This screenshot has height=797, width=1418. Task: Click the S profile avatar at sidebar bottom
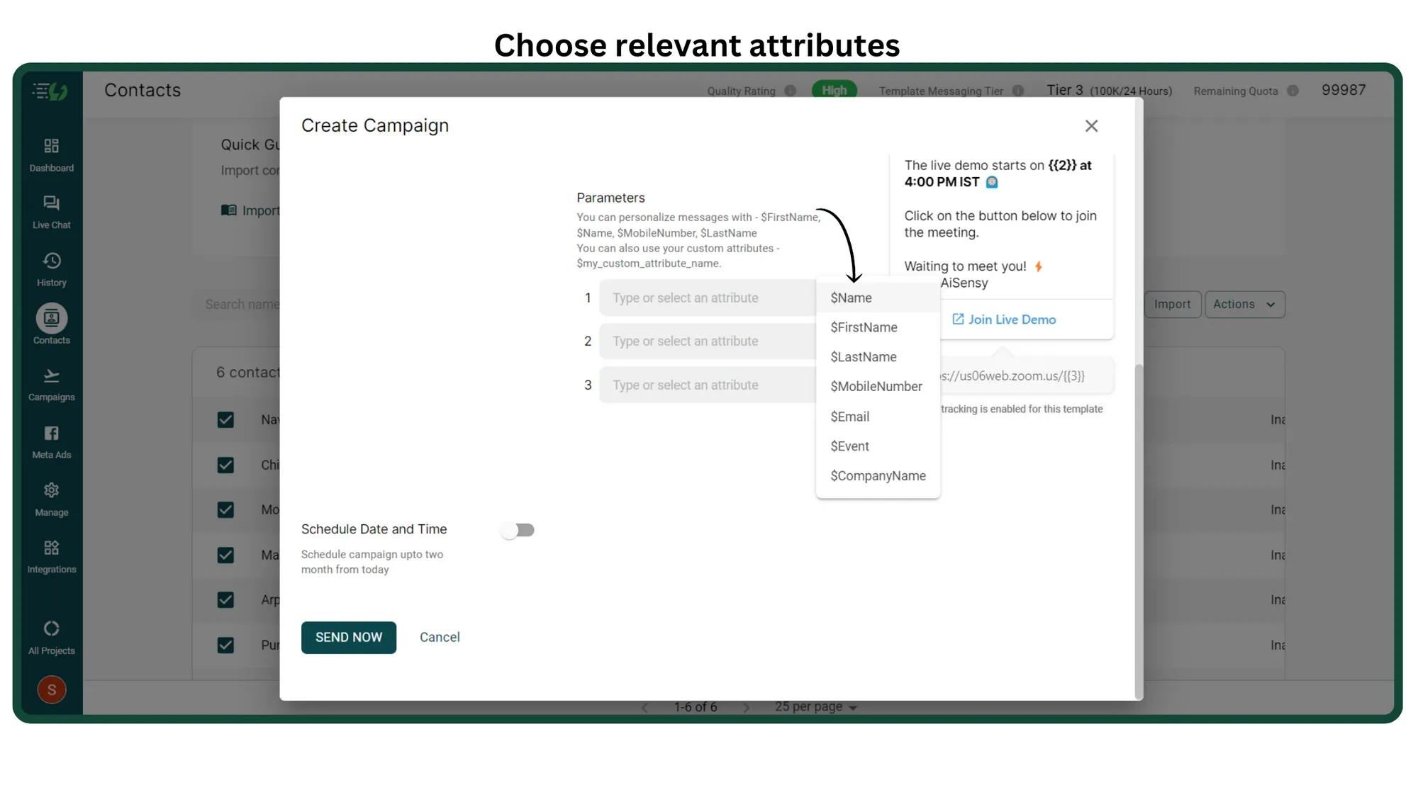coord(51,689)
